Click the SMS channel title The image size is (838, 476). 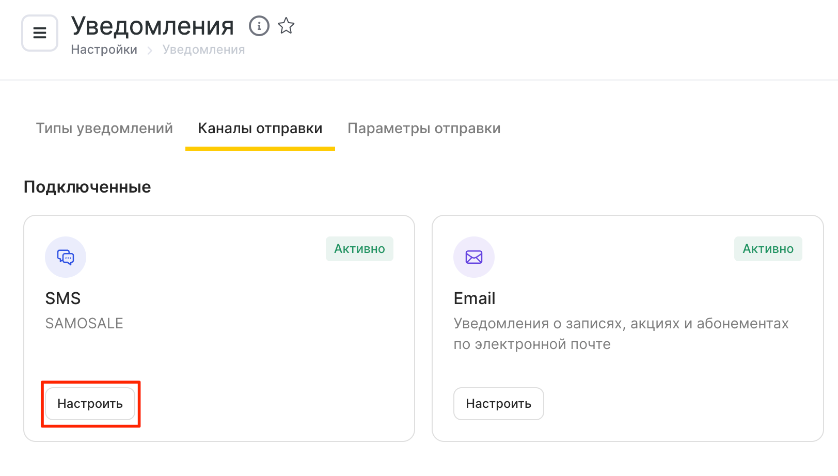pos(63,298)
